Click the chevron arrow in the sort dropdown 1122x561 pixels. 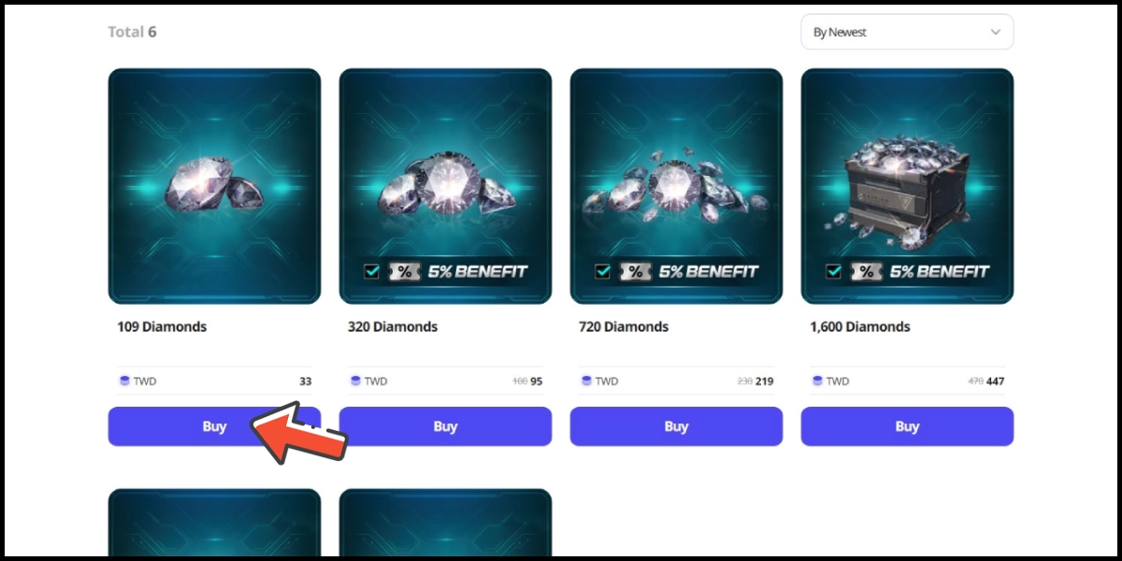995,32
